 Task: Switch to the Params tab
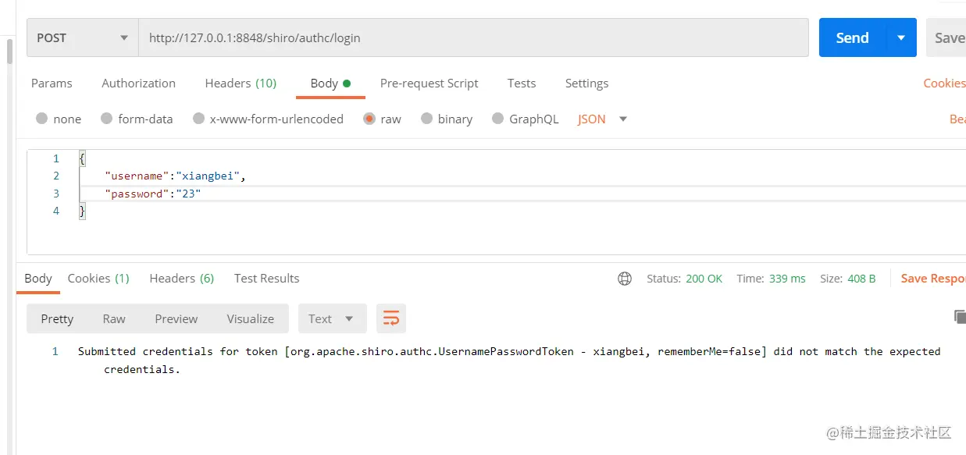point(52,83)
